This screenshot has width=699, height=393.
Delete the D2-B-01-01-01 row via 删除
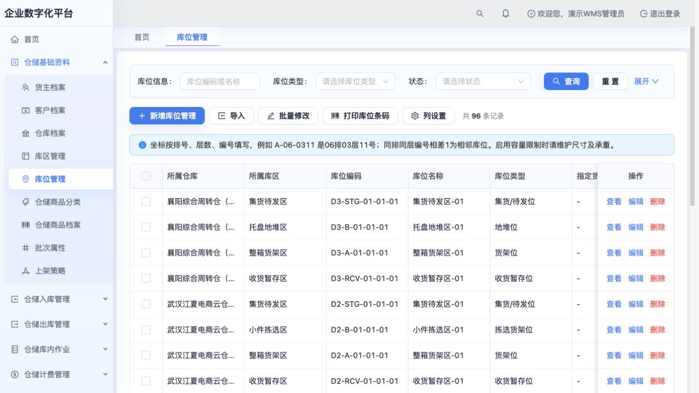click(658, 330)
